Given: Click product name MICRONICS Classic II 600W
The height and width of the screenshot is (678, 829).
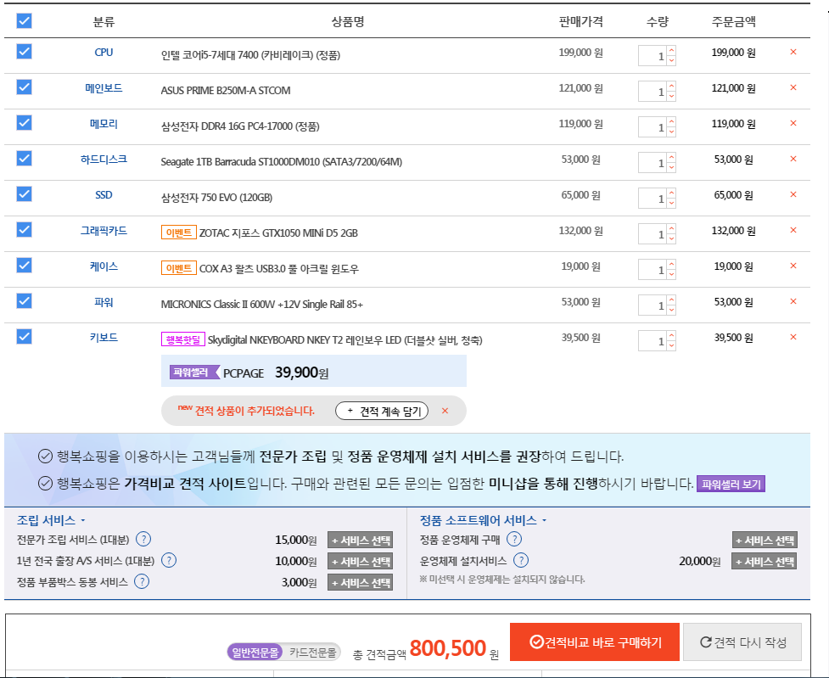Looking at the screenshot, I should 261,304.
